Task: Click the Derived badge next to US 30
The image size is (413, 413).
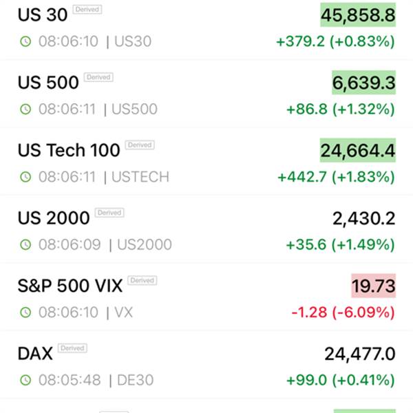Action: (87, 10)
